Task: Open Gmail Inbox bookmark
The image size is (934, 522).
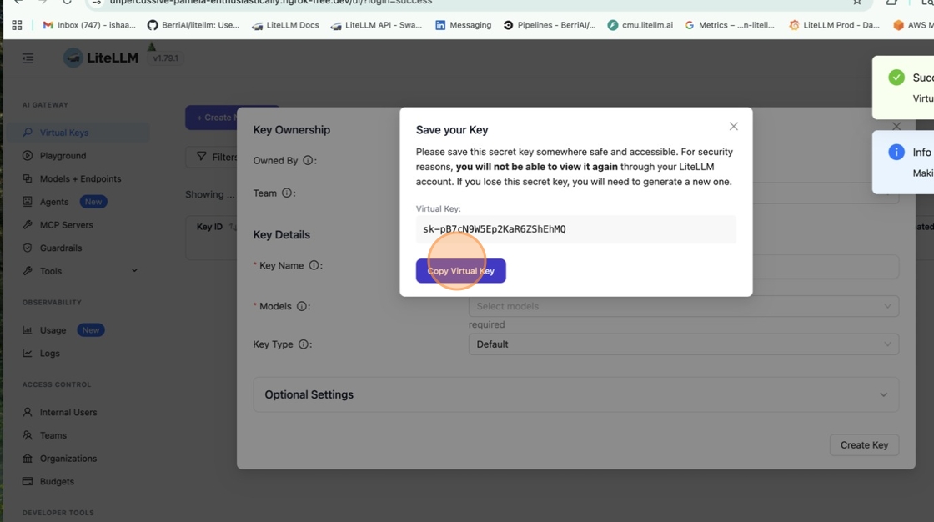Action: click(x=89, y=25)
